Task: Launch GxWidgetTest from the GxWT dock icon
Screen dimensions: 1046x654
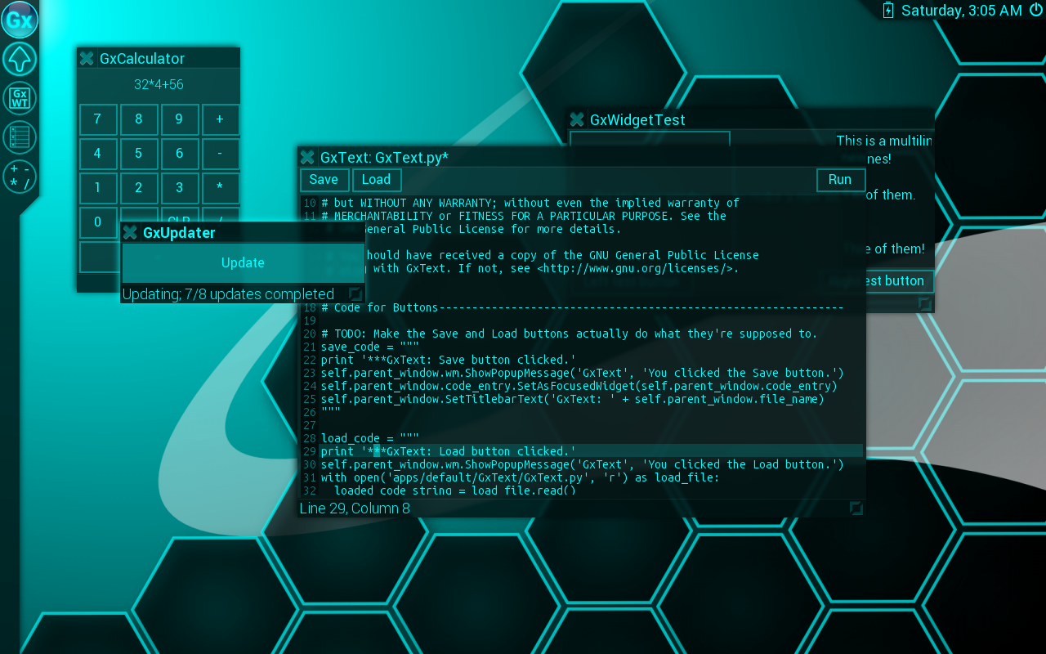Action: (20, 98)
